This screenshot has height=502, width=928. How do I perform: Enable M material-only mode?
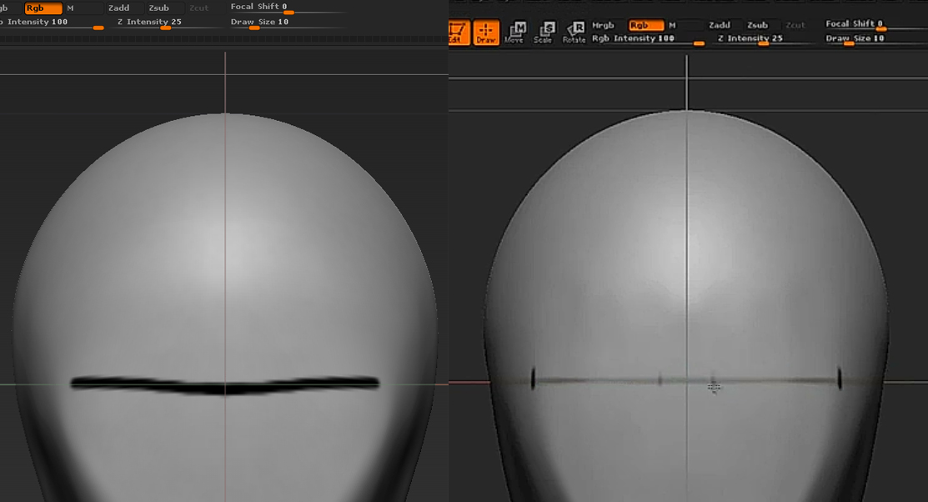(x=670, y=25)
